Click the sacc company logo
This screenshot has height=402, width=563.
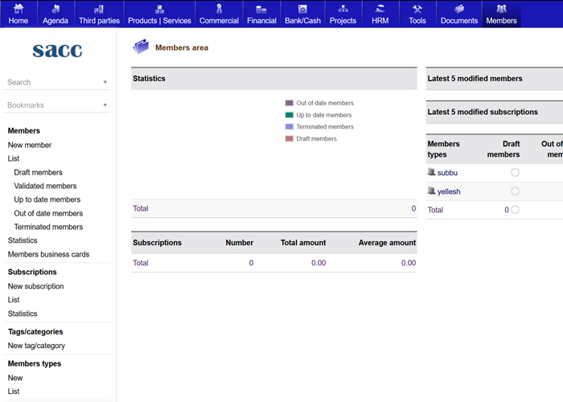57,51
